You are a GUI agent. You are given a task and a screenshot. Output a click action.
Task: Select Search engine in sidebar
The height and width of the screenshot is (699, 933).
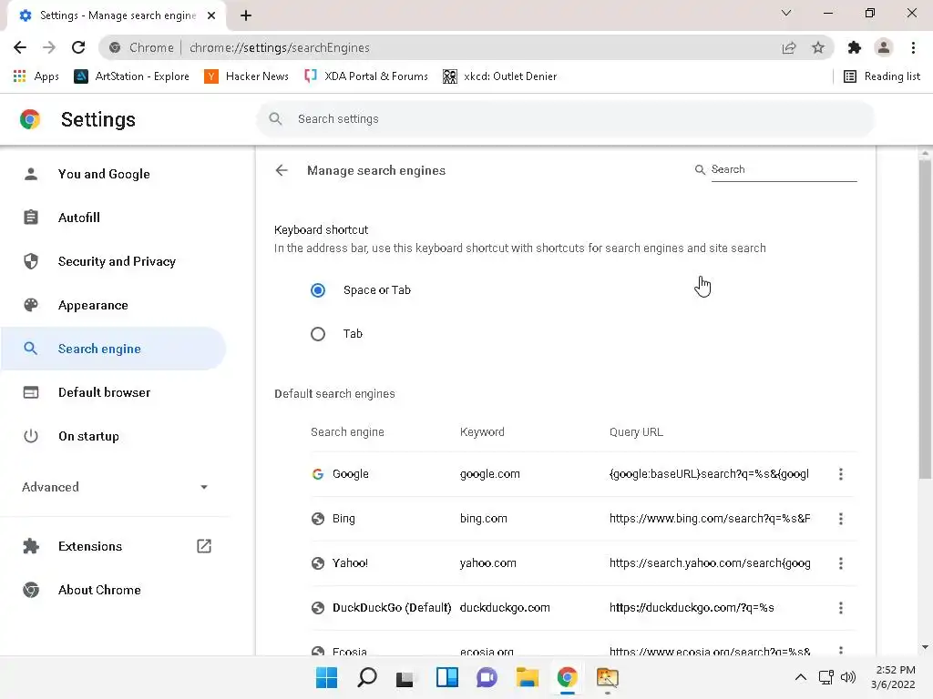(x=113, y=349)
